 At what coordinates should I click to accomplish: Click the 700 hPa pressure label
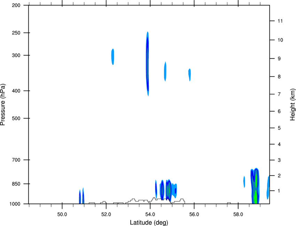point(16,160)
